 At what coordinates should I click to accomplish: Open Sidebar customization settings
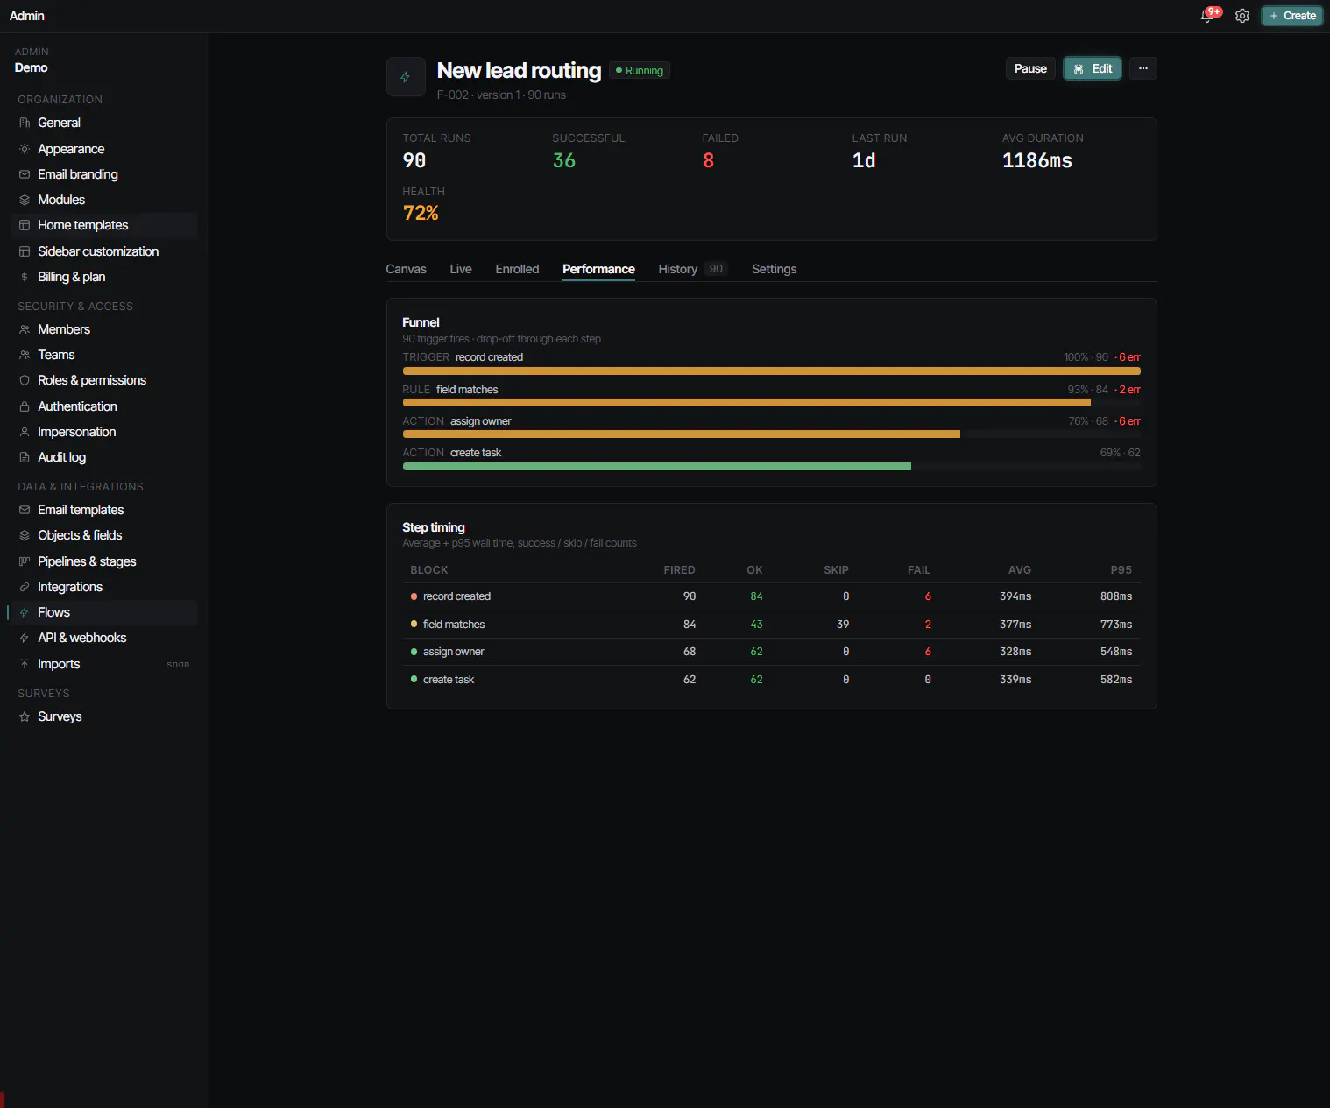click(104, 251)
